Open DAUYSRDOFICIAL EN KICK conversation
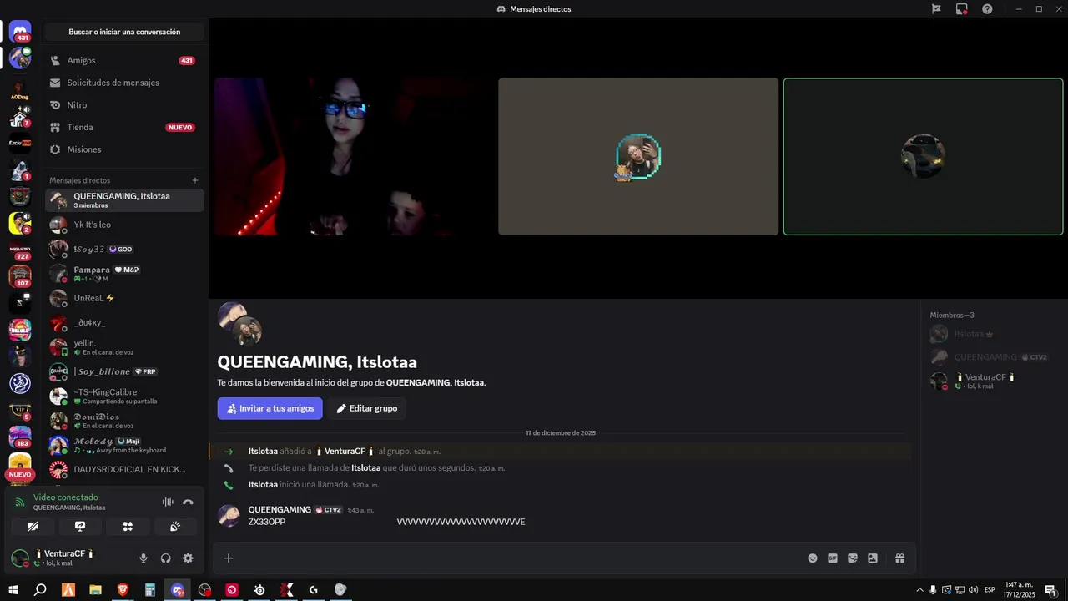Screen dimensions: 1068x601 124,469
